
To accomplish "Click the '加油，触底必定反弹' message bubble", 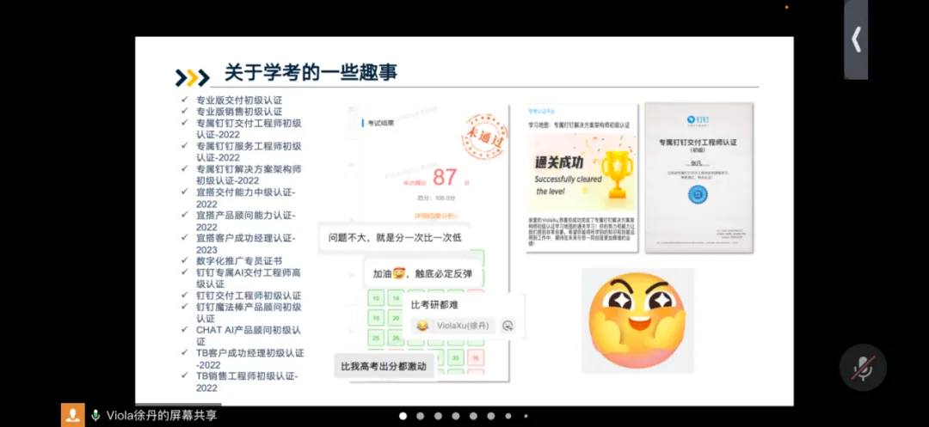I will tap(422, 274).
